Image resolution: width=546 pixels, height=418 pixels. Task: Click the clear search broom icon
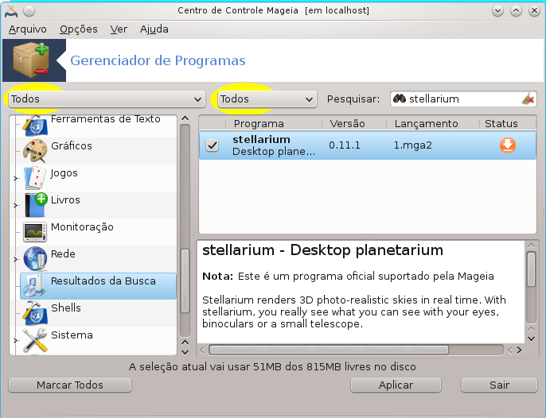tap(528, 99)
